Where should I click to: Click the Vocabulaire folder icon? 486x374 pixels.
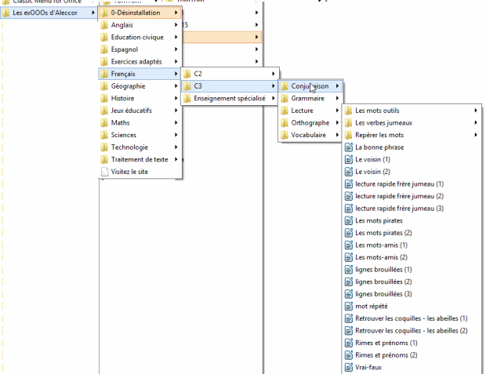285,135
